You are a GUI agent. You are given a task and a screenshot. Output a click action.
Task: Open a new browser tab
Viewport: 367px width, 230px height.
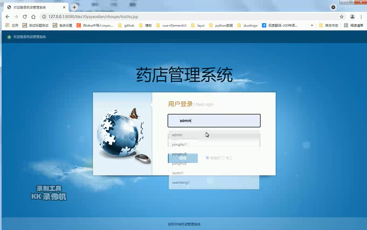click(75, 7)
